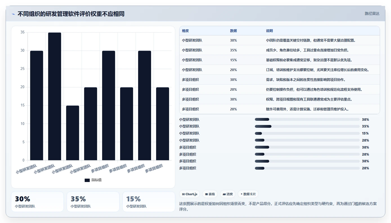Image resolution: width=391 pixels, height=223 pixels.
Task: Select the 表格 chip
Action: click(x=210, y=194)
